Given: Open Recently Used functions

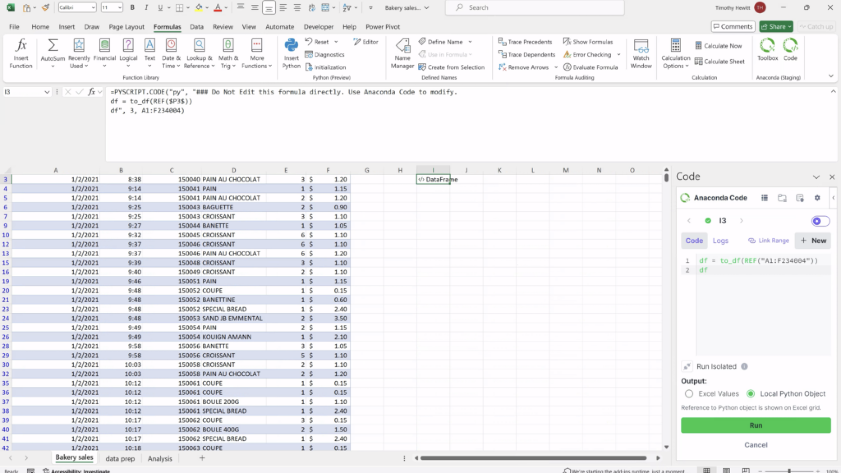Looking at the screenshot, I should click(79, 53).
